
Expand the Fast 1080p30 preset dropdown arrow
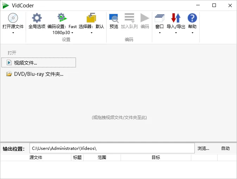pyautogui.click(x=72, y=33)
